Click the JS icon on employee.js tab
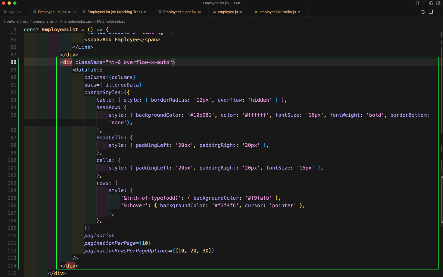Screen dimensions: 443x277 coord(214,12)
